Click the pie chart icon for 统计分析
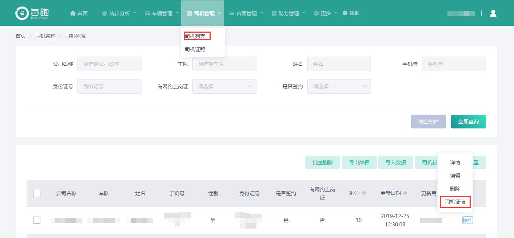Image resolution: width=514 pixels, height=238 pixels. tap(104, 13)
